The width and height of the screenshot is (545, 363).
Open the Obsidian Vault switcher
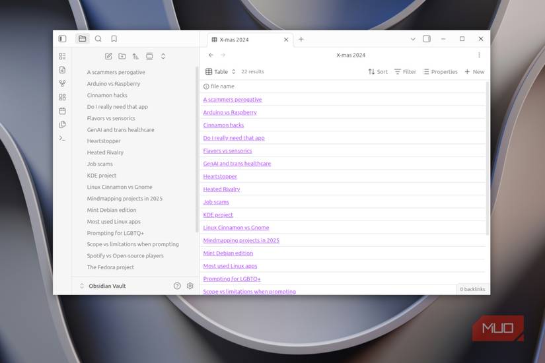(103, 286)
